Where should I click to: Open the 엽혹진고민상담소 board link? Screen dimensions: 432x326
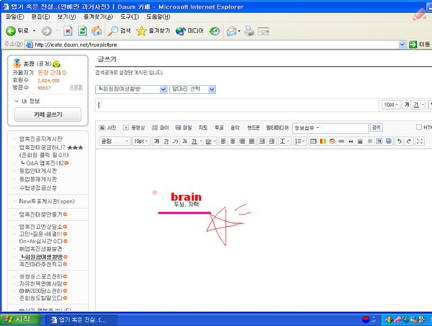(40, 227)
